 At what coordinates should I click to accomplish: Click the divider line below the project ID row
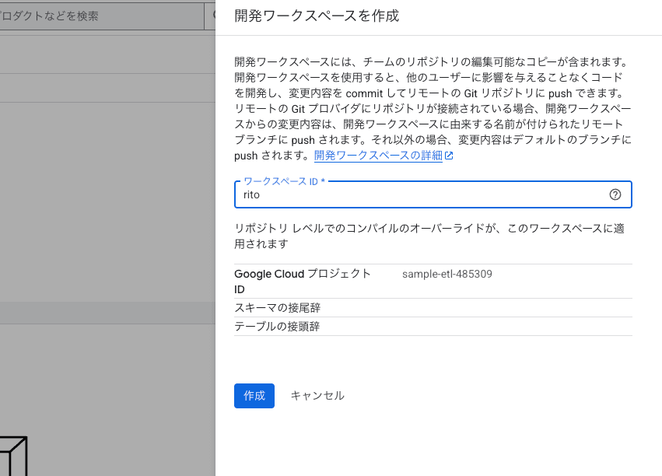433,297
